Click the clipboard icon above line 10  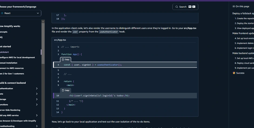63,90
